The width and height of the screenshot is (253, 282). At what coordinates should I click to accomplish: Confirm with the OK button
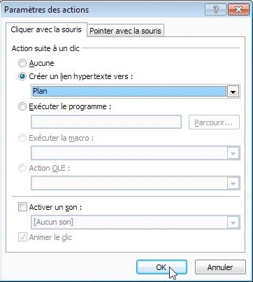tap(161, 267)
